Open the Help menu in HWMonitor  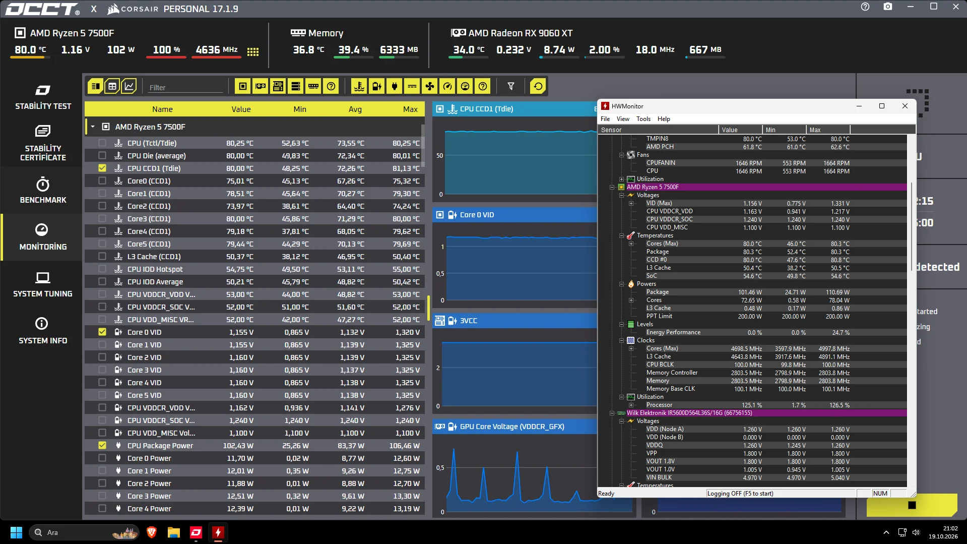(x=664, y=119)
